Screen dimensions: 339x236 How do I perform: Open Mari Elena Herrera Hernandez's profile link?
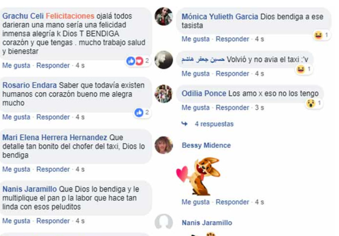coord(55,137)
